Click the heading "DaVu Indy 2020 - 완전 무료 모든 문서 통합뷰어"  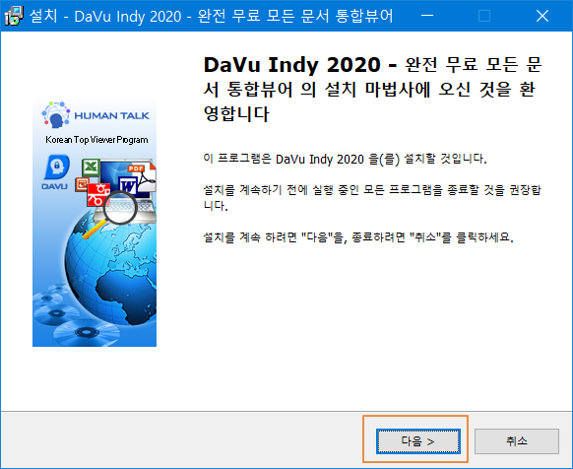click(372, 89)
